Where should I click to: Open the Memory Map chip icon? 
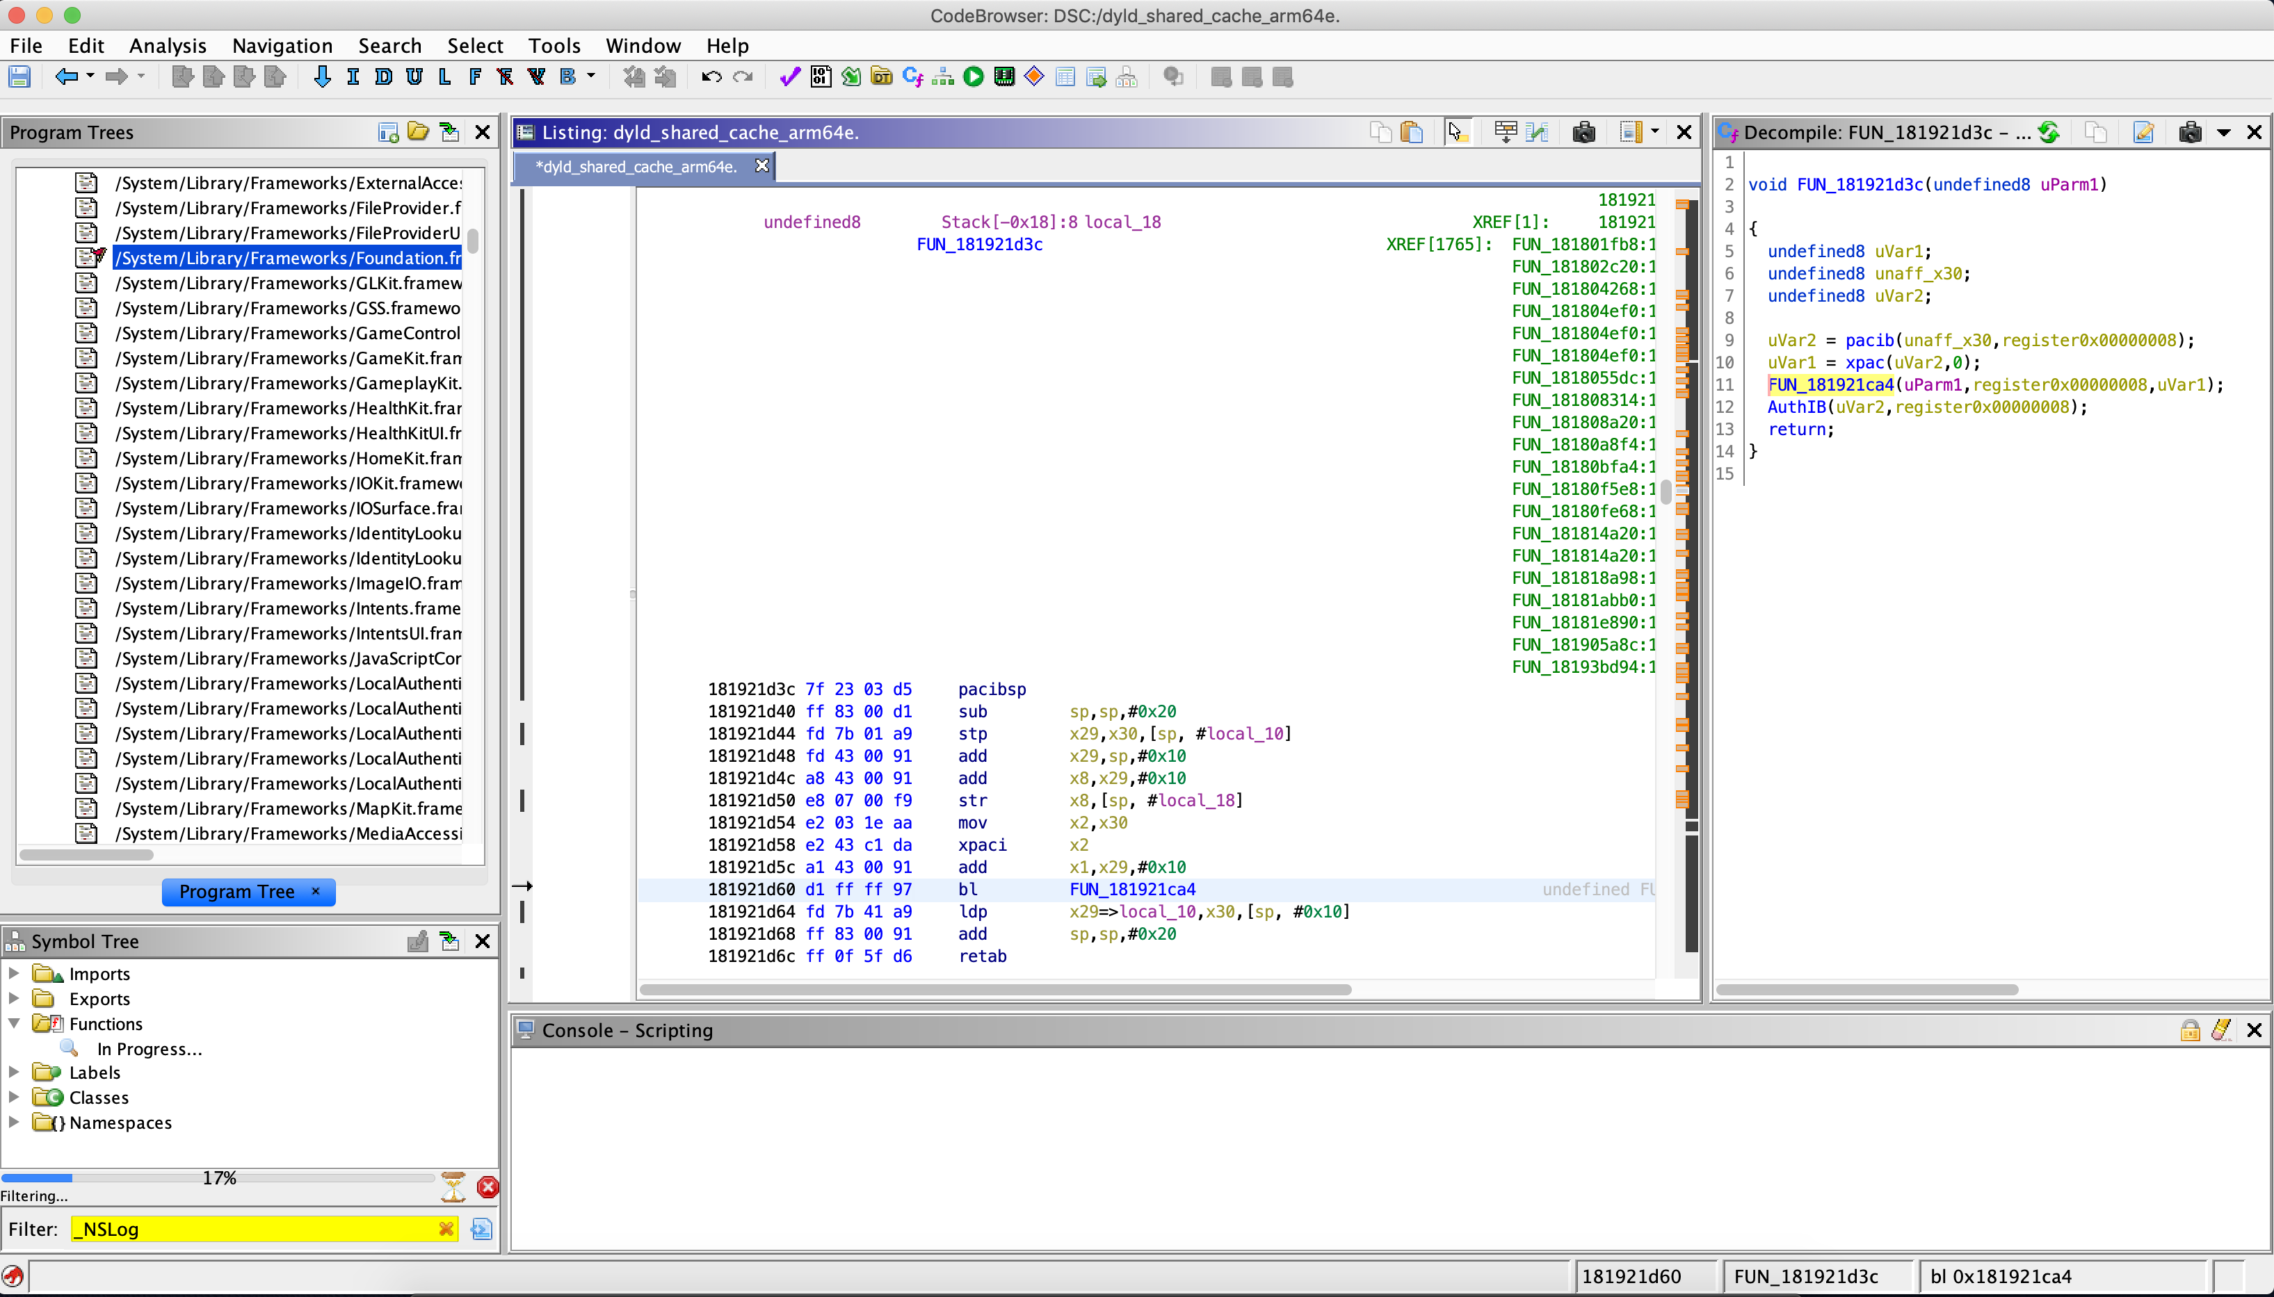(x=1003, y=76)
